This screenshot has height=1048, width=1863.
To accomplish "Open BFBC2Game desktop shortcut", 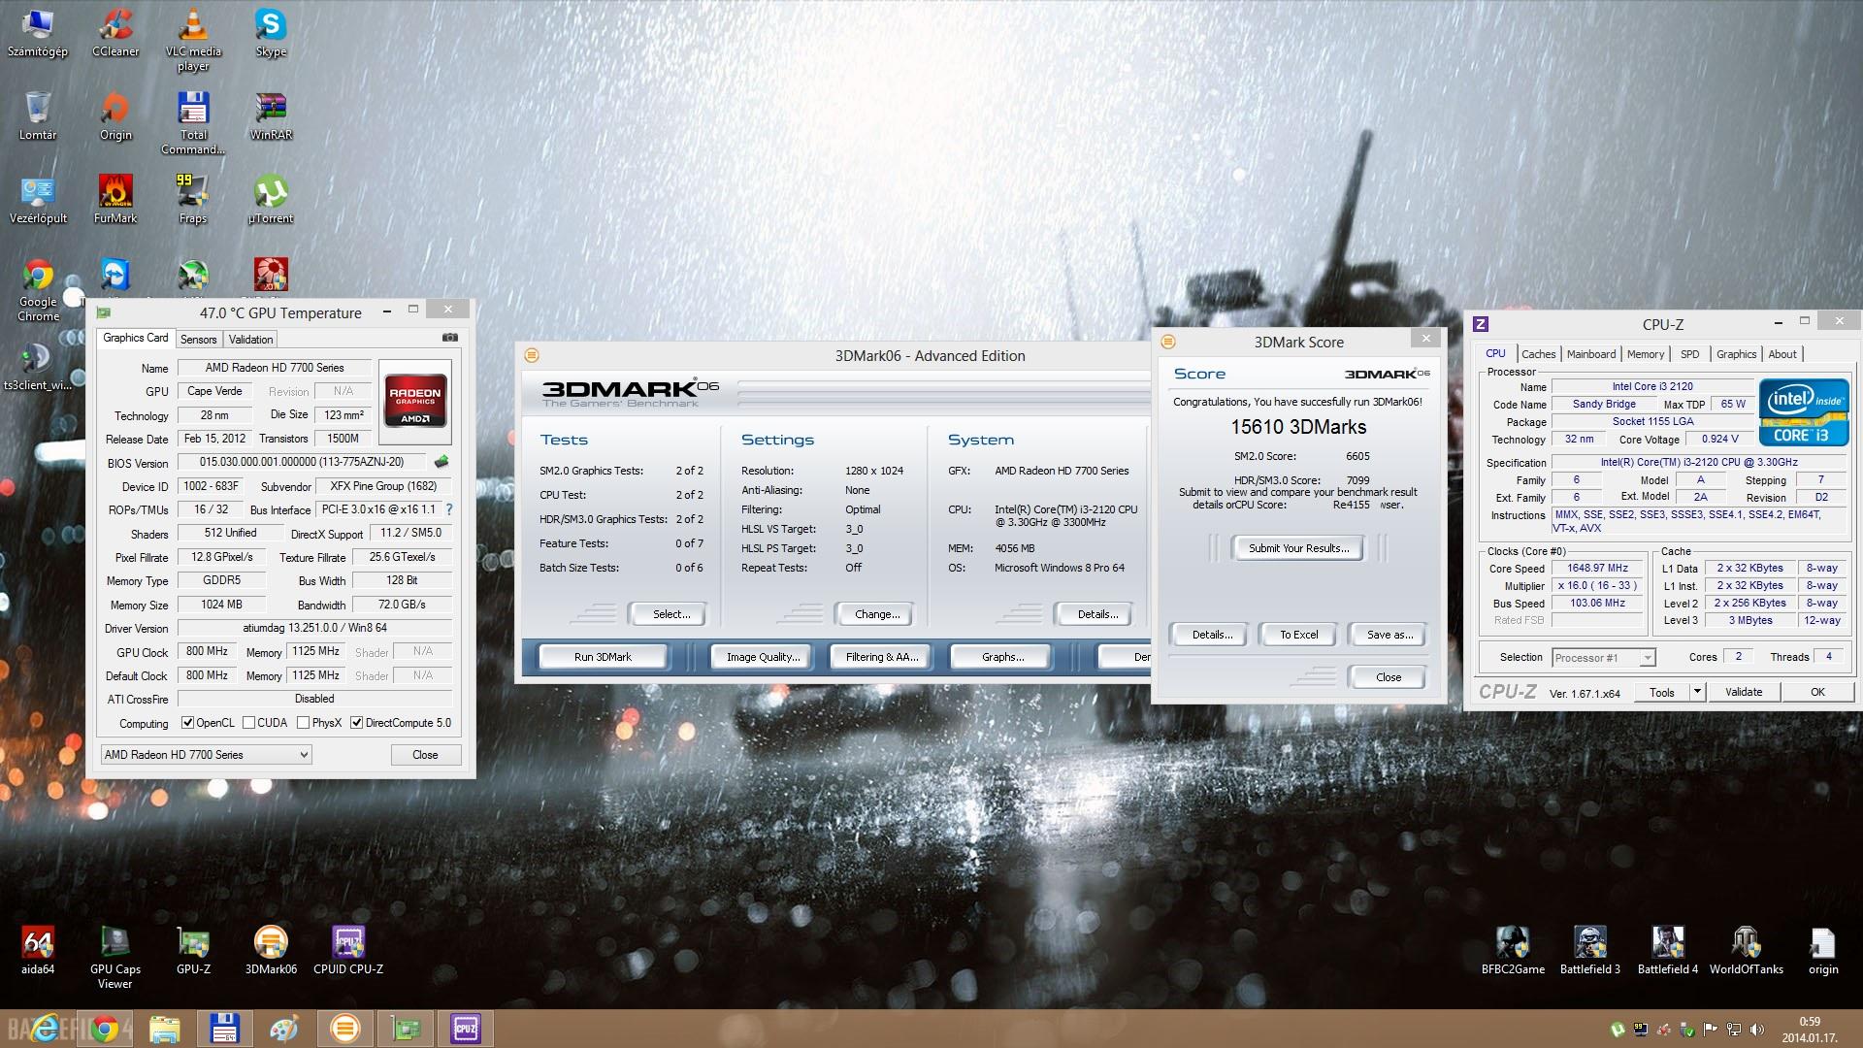I will point(1513,949).
